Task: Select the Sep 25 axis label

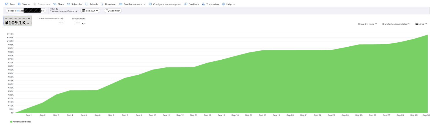Action: (x=359, y=115)
